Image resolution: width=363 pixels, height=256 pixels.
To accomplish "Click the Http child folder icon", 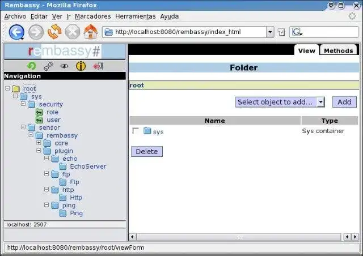I will pyautogui.click(x=63, y=198).
